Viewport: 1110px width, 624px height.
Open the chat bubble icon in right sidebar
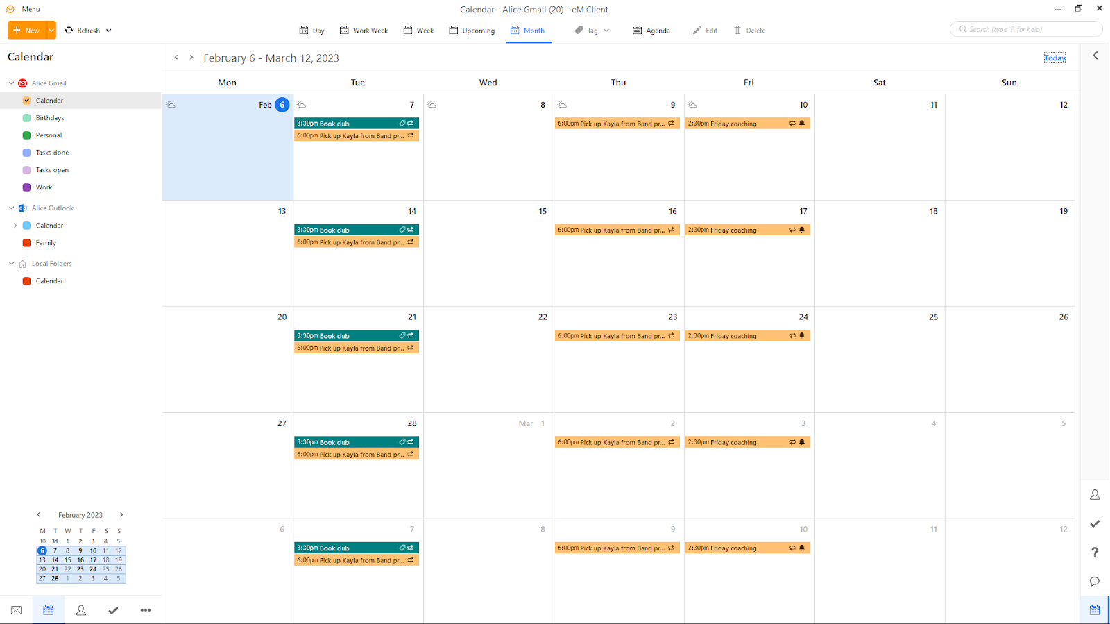point(1095,581)
